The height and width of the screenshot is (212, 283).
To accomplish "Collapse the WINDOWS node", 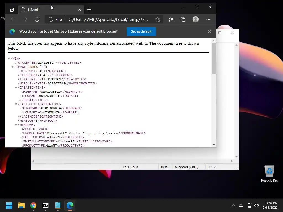I will [16, 125].
